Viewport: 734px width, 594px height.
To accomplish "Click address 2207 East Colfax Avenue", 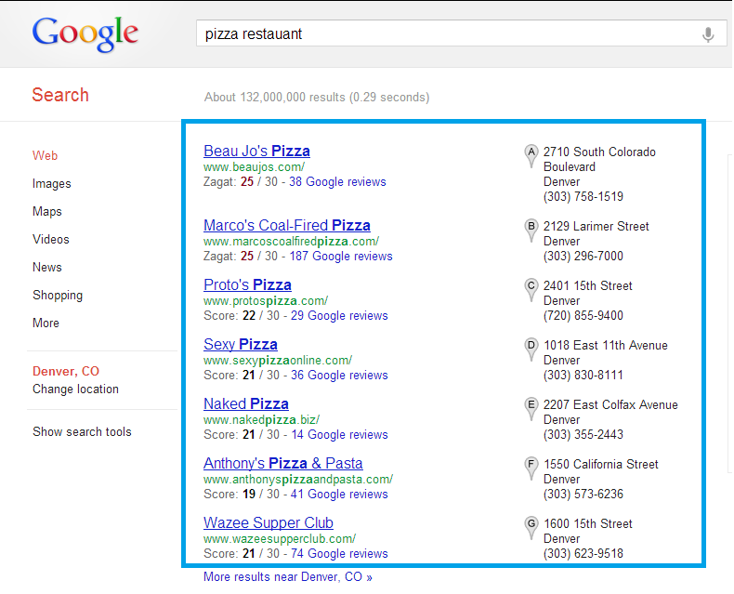I will [x=610, y=404].
